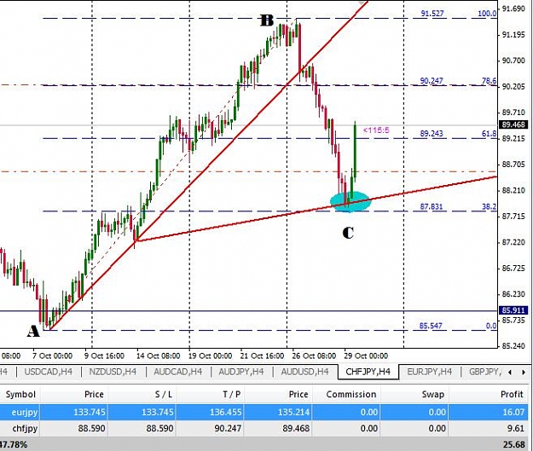This screenshot has width=533, height=451.
Task: Sort by Profit column header
Action: [512, 394]
